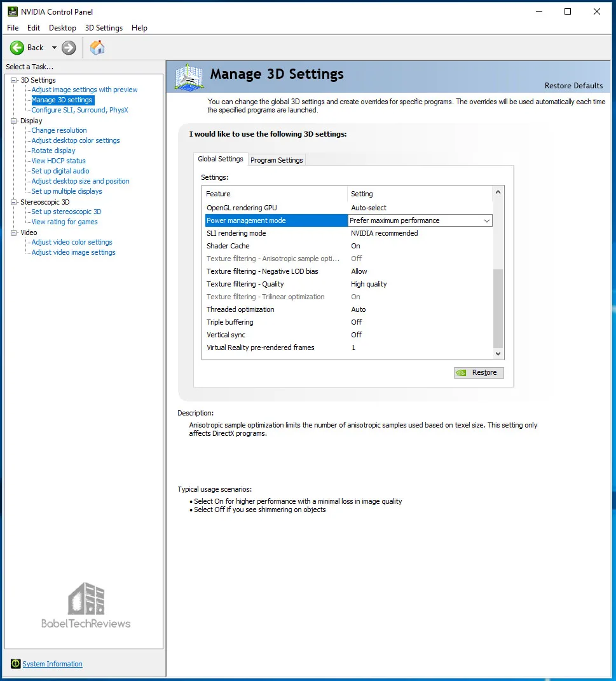This screenshot has width=616, height=681.
Task: Select the Vertical sync row
Action: click(x=348, y=335)
